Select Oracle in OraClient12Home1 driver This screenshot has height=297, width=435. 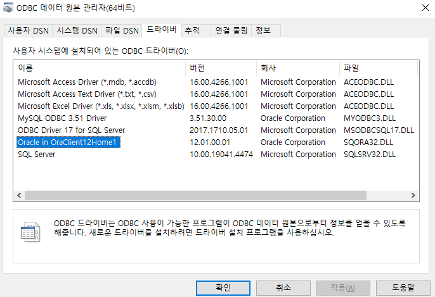click(68, 142)
